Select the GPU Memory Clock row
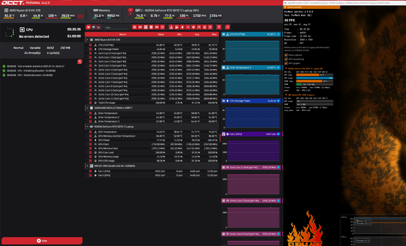 [152, 148]
